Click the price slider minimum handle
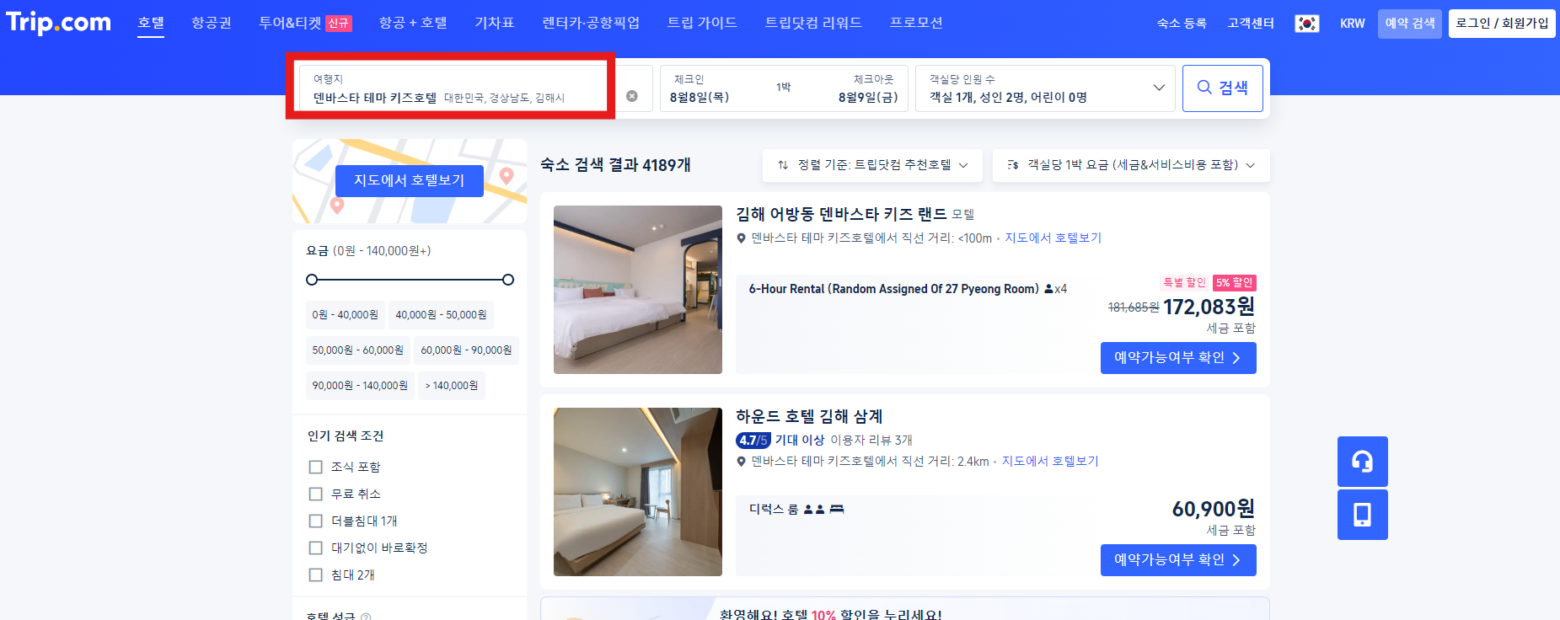 [x=312, y=280]
